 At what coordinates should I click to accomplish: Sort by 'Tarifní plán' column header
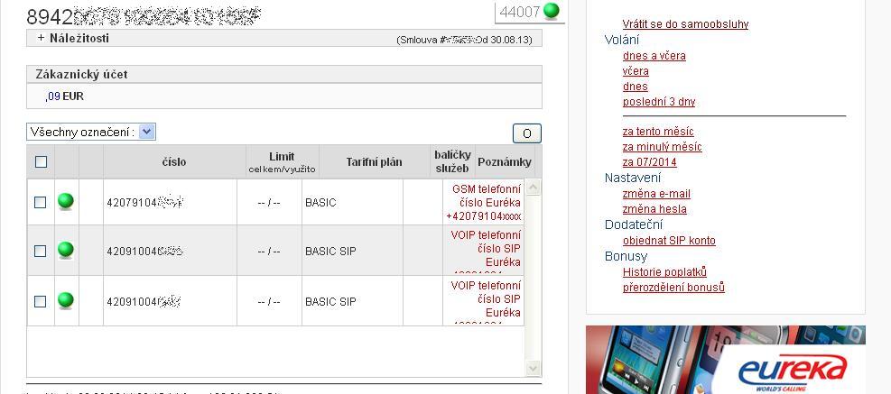coord(374,162)
